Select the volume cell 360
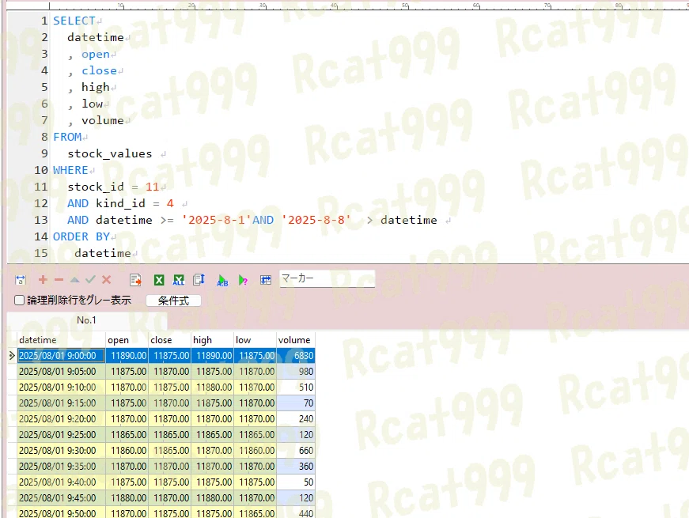The height and width of the screenshot is (518, 689). click(x=296, y=466)
